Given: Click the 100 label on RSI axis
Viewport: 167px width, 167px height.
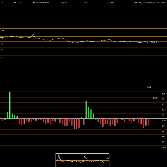Looking at the screenshot, I should [3, 30].
